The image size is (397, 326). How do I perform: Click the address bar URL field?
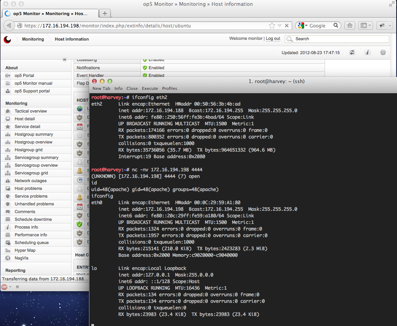click(144, 26)
